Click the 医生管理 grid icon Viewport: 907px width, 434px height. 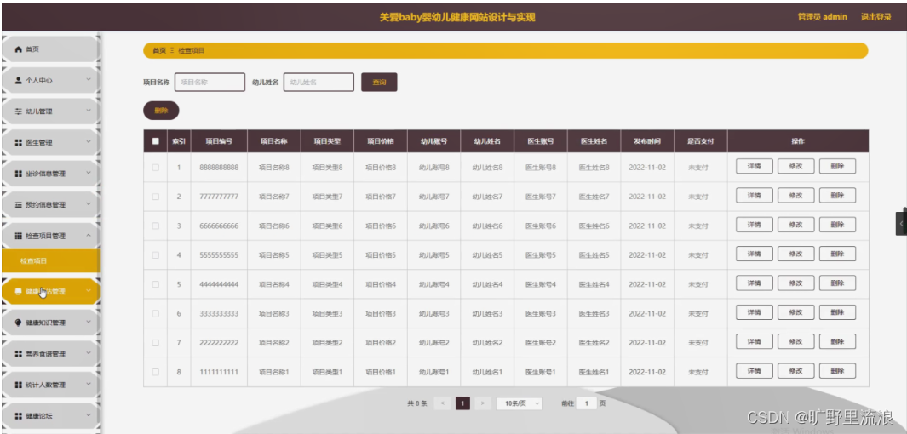tap(18, 142)
